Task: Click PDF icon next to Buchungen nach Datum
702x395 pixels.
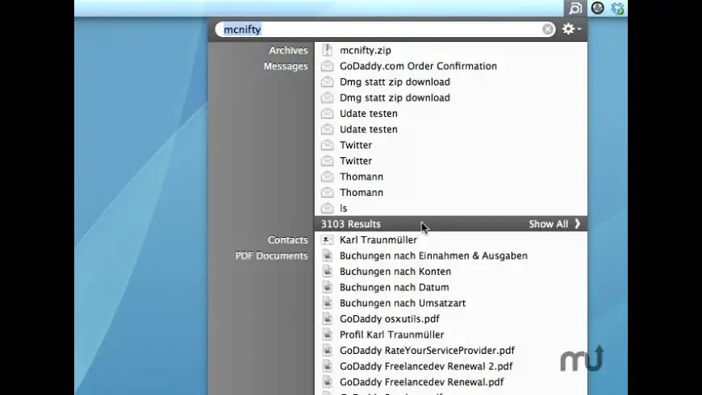Action: 328,287
